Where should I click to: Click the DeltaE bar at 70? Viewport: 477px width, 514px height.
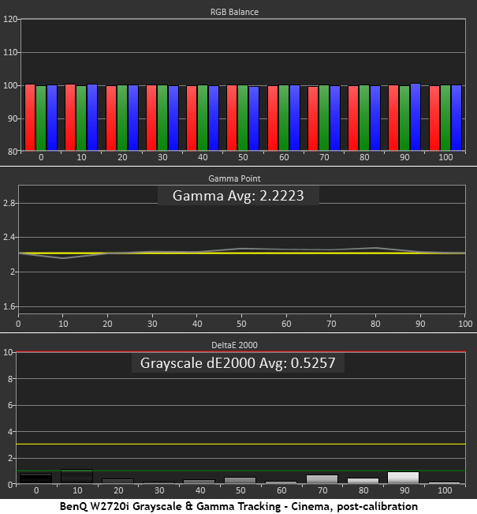[x=322, y=479]
